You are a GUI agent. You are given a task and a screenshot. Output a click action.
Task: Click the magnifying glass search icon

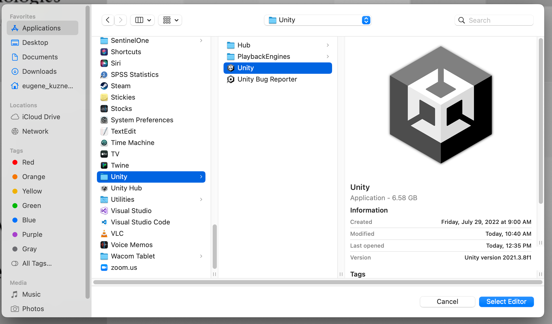462,20
